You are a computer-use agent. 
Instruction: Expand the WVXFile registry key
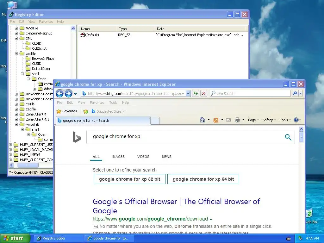[16, 28]
